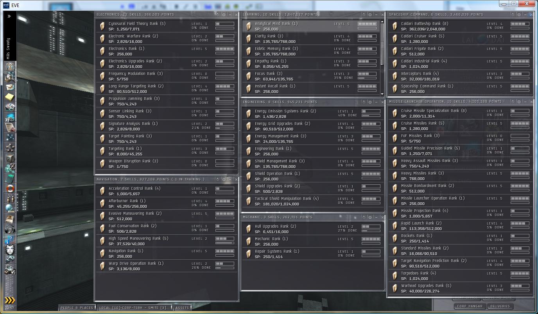The height and width of the screenshot is (314, 538).
Task: Open the Help info question-mark icon
Action: click(x=10, y=239)
